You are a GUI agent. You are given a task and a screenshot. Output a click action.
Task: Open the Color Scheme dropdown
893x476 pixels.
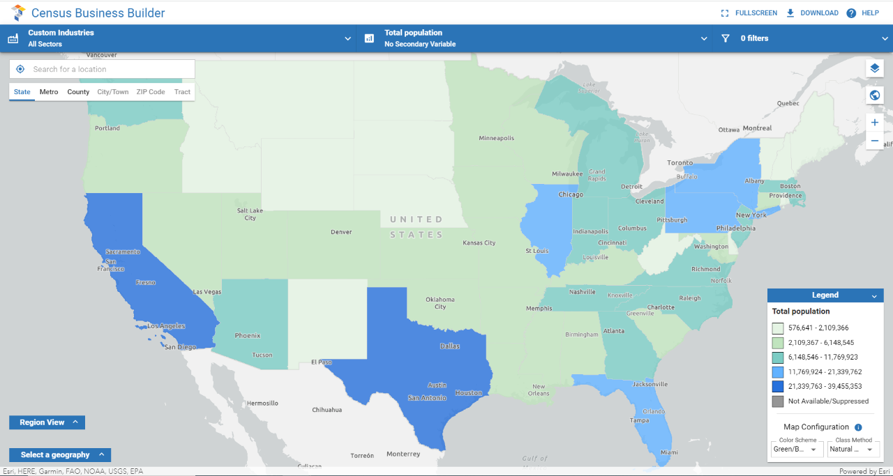coord(797,449)
